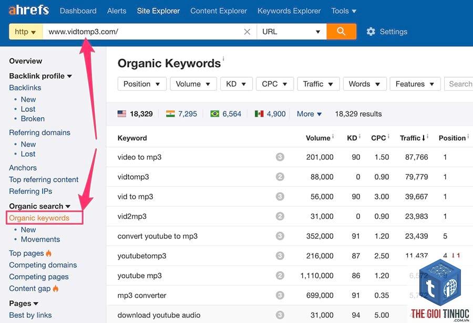The width and height of the screenshot is (473, 323).
Task: Open the KD filter dropdown
Action: click(236, 84)
